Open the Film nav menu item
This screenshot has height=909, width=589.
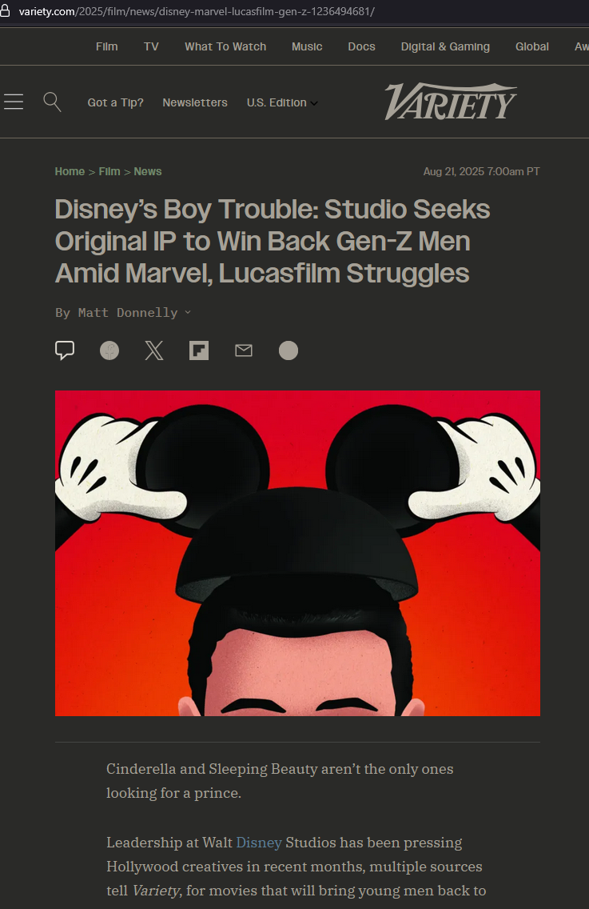(106, 46)
